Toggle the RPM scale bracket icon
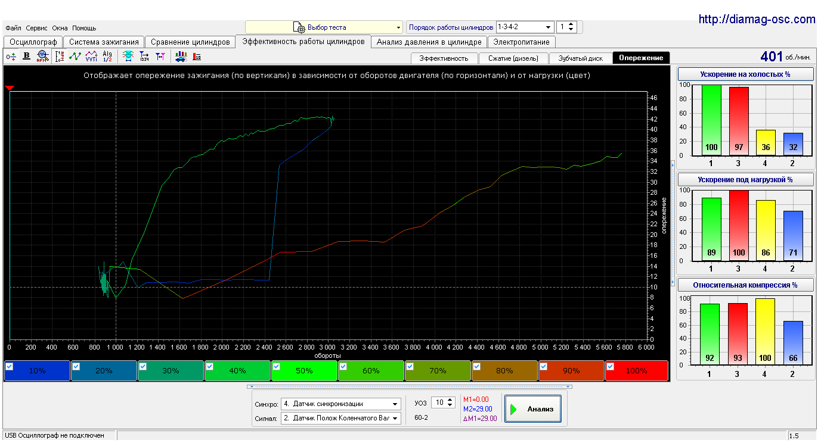 (60, 57)
